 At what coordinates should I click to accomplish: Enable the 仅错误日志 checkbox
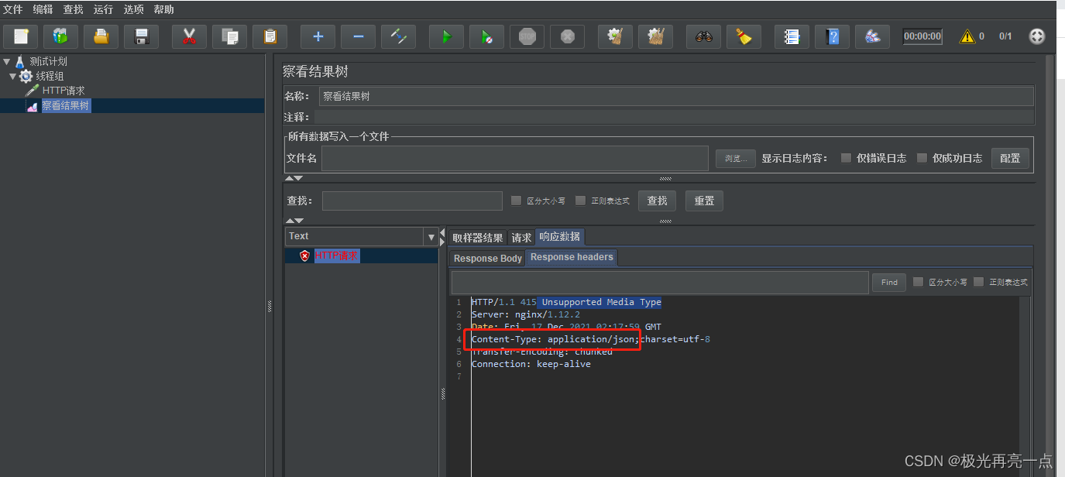(846, 158)
